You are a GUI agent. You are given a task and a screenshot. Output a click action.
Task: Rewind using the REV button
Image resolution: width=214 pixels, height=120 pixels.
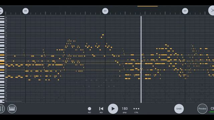pyautogui.click(x=101, y=110)
